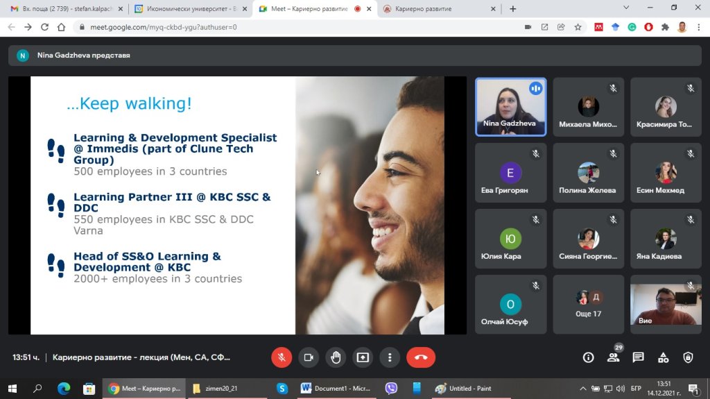Go back in browser history
Image resolution: width=710 pixels, height=399 pixels.
(11, 27)
